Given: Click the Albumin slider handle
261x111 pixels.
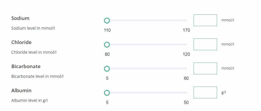Looking at the screenshot, I should click(x=107, y=92).
